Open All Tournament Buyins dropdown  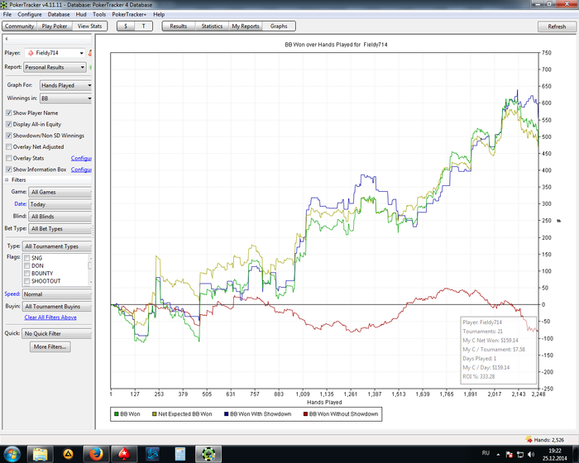point(57,307)
